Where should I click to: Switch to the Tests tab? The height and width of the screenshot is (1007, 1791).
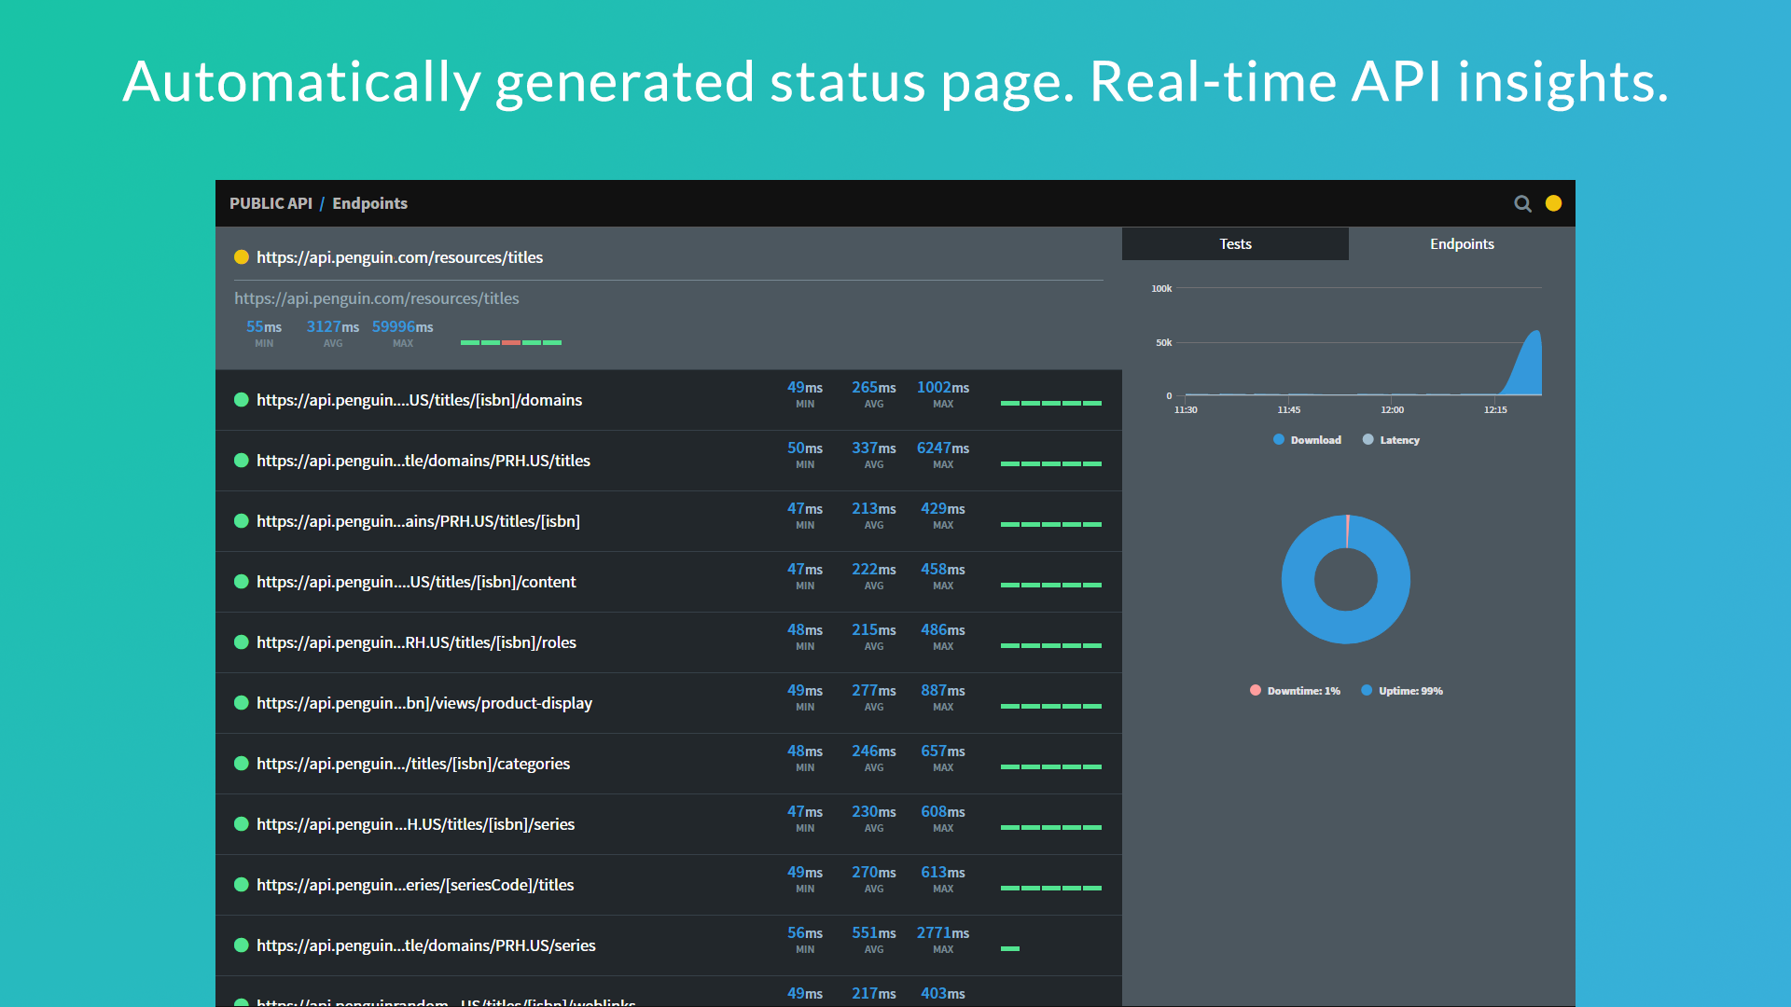(x=1235, y=244)
